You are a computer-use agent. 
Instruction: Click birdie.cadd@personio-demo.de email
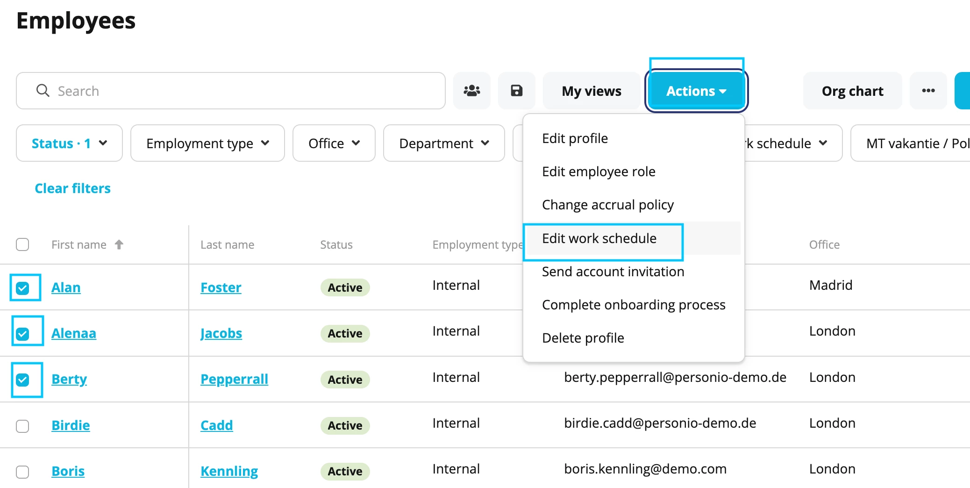coord(660,423)
